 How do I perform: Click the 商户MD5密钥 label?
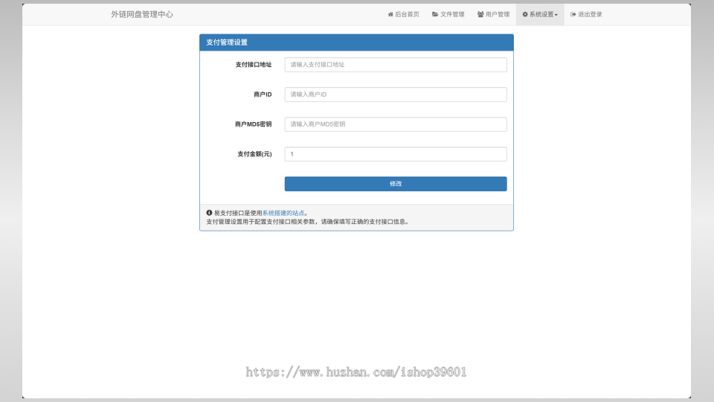[253, 124]
